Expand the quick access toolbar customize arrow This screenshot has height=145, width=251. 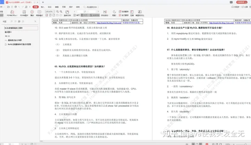(30, 7)
